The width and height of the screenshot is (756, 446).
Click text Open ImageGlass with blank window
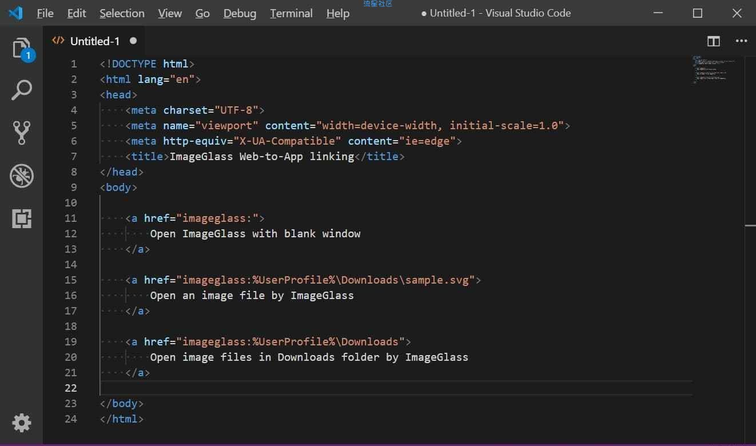tap(256, 233)
